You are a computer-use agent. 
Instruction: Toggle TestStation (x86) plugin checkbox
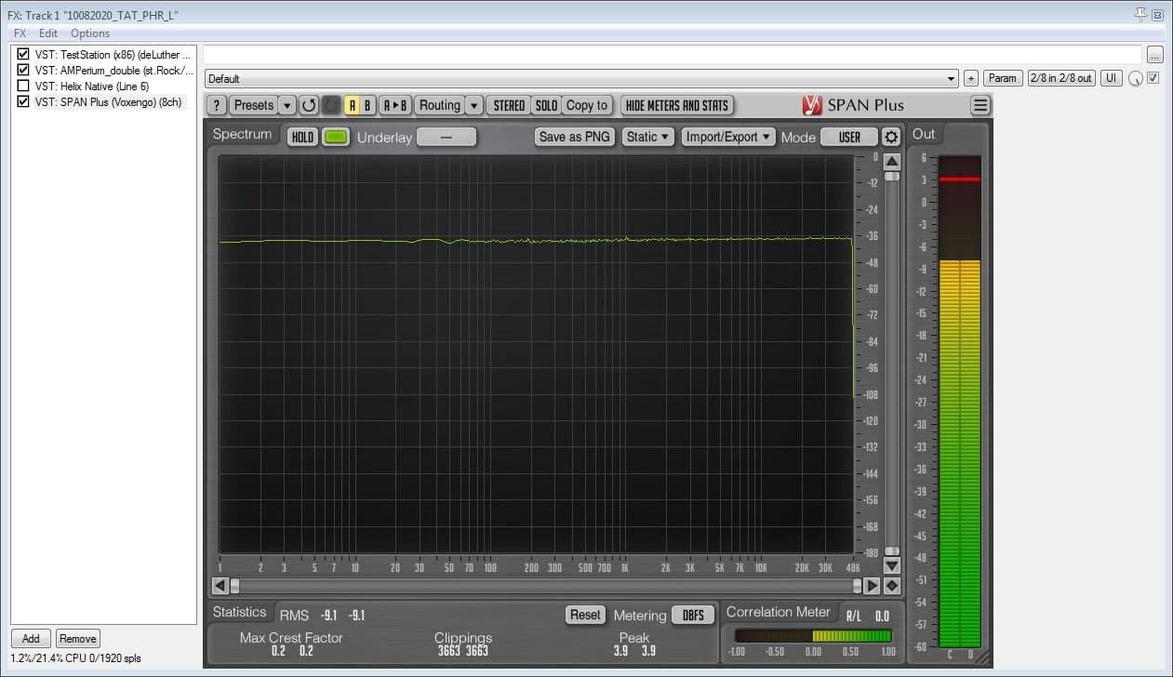pos(23,54)
